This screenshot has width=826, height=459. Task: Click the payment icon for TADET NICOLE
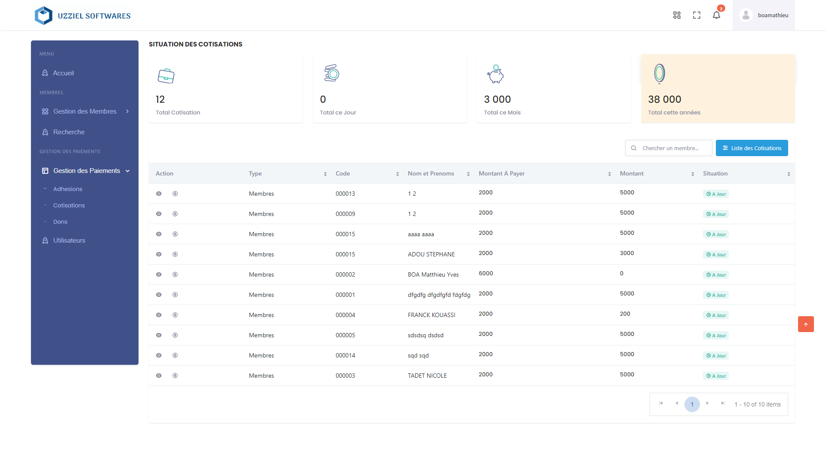tap(175, 376)
